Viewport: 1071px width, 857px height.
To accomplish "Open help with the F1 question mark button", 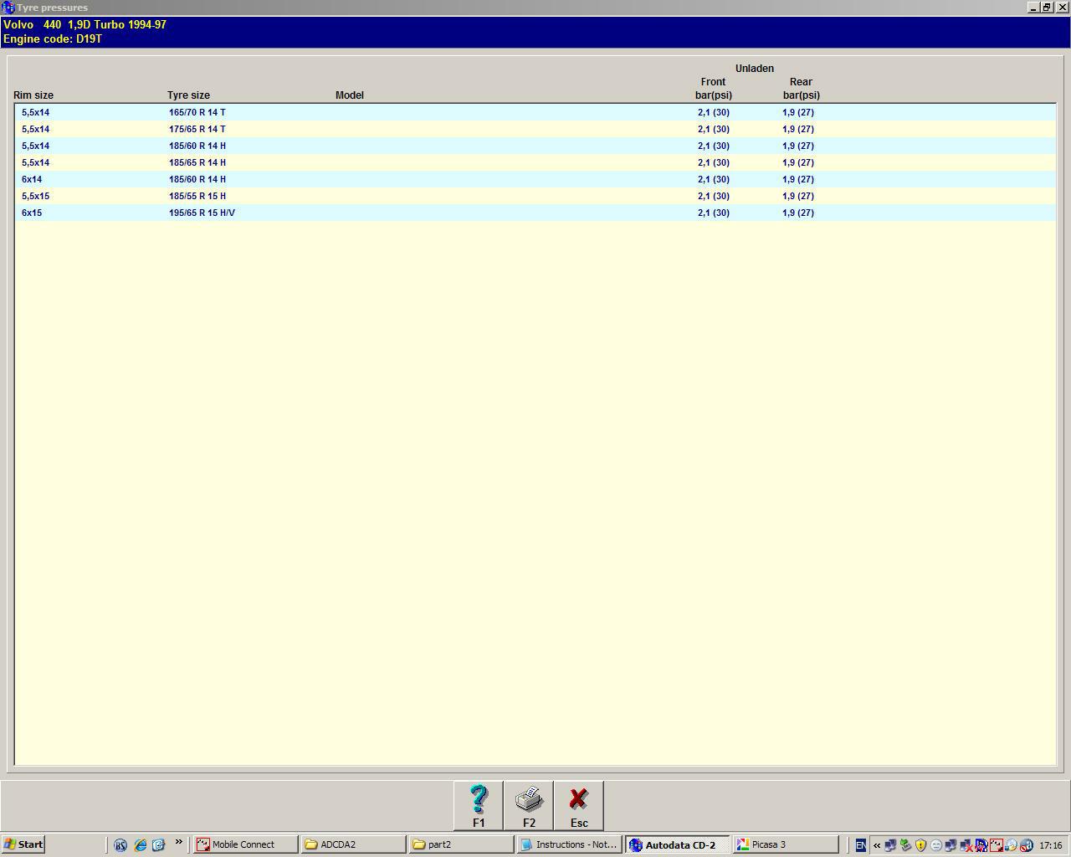I will [479, 806].
